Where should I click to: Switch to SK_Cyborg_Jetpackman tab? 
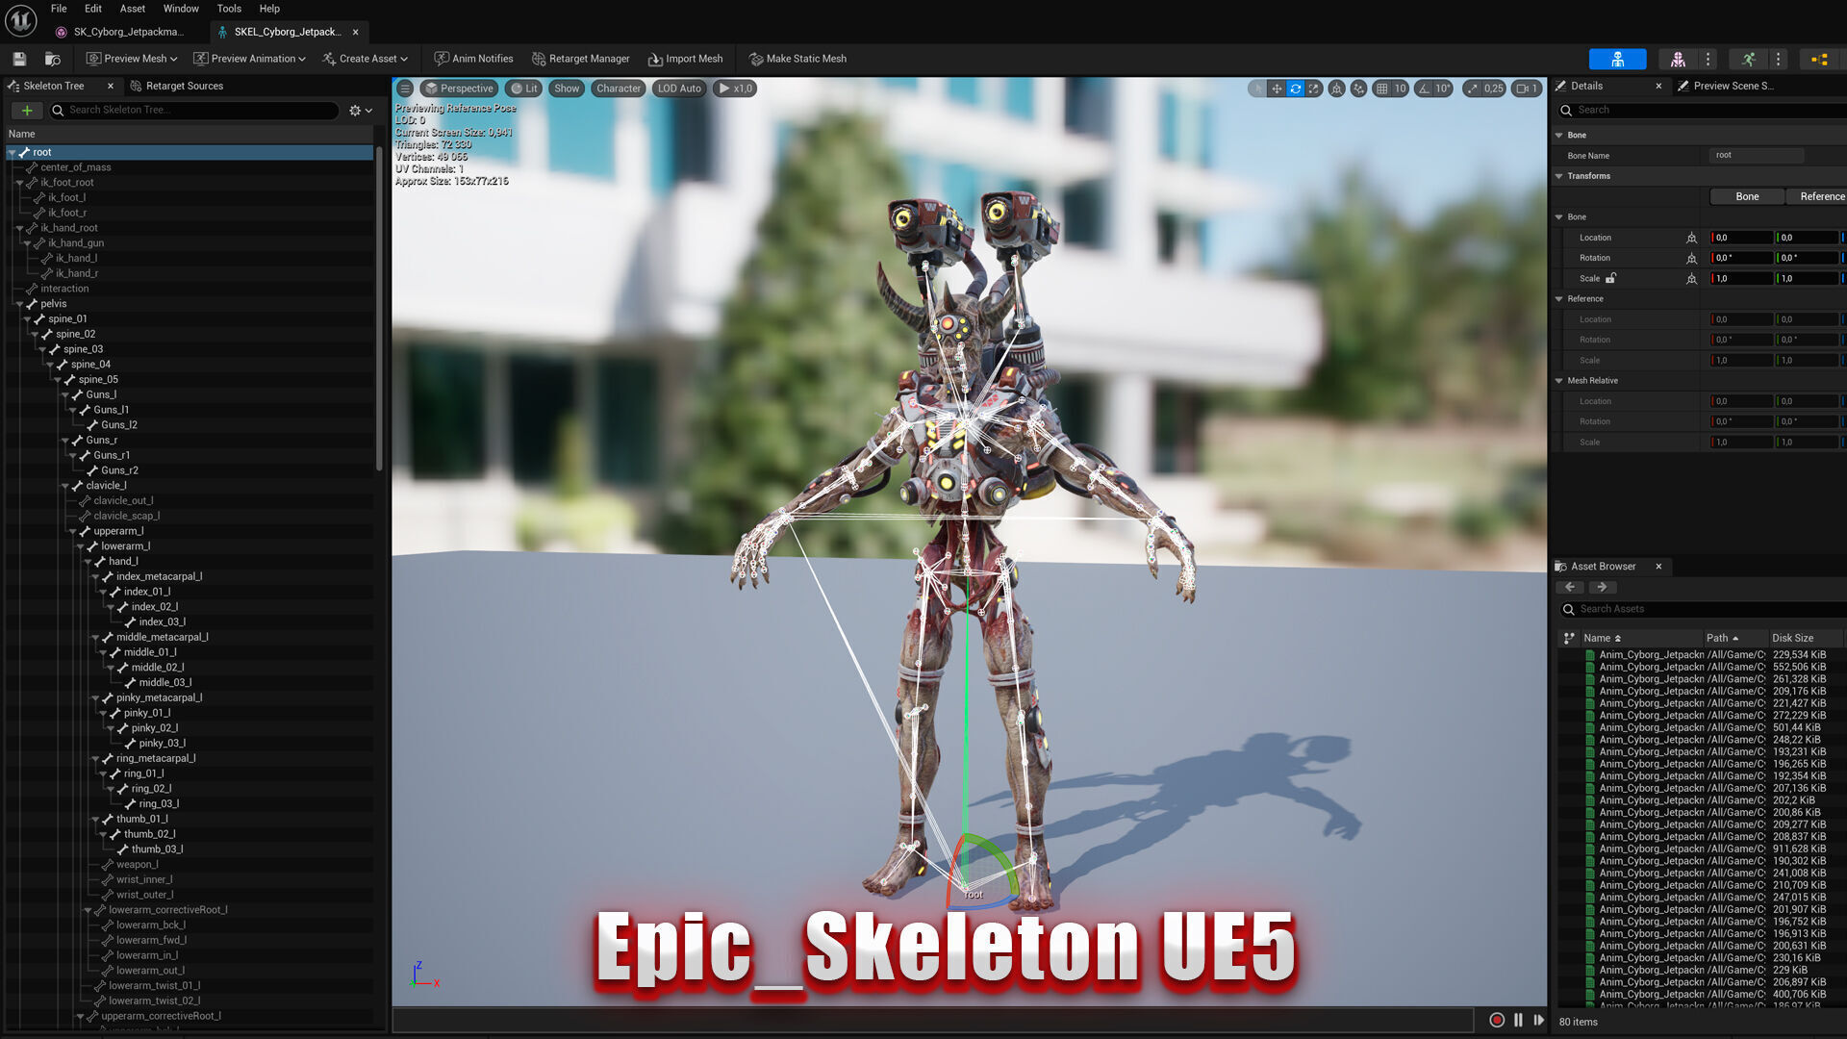tap(120, 32)
